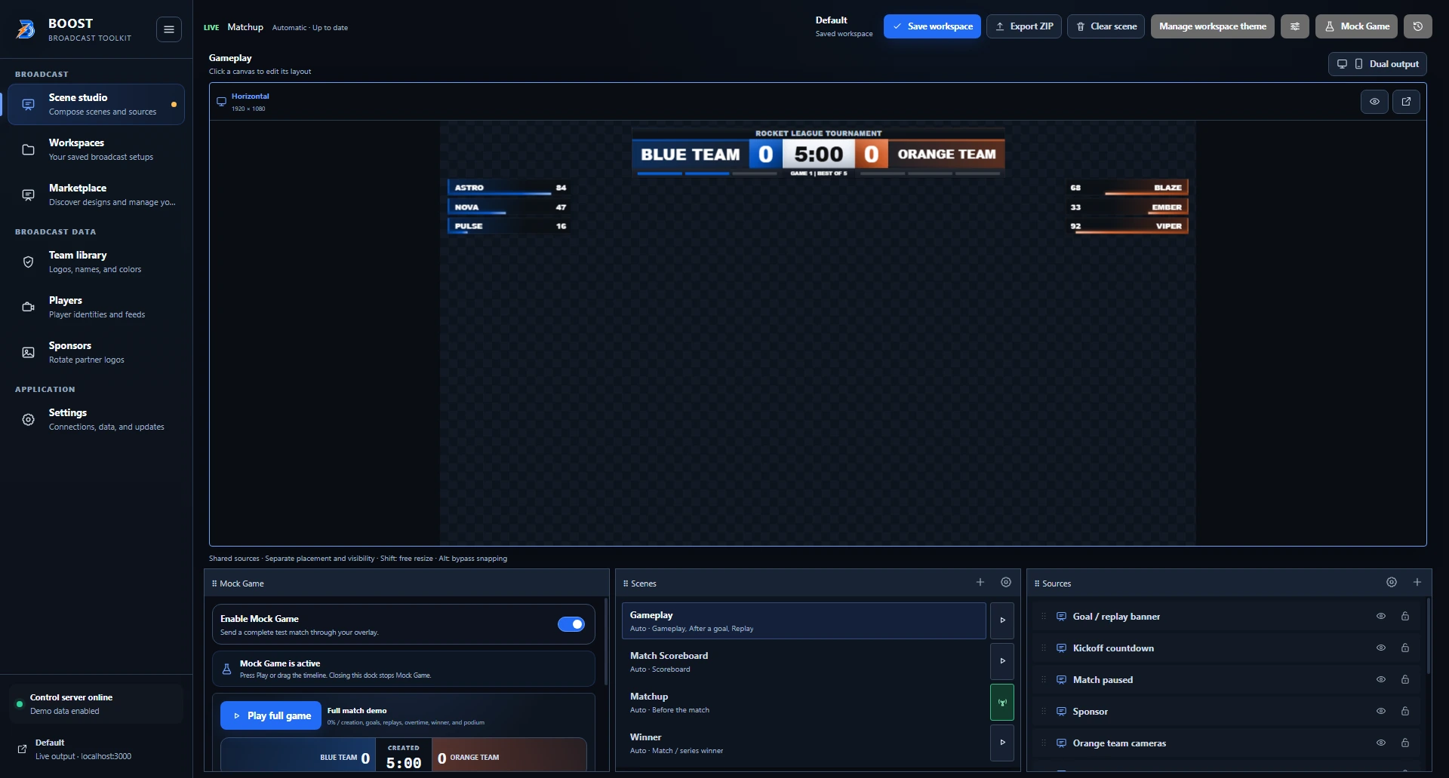The image size is (1449, 778).
Task: Click the Export ZIP button
Action: tap(1024, 26)
